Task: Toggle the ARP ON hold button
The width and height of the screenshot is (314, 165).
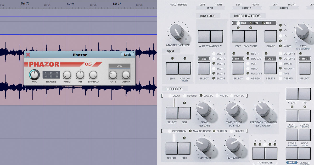Action: (x=185, y=68)
